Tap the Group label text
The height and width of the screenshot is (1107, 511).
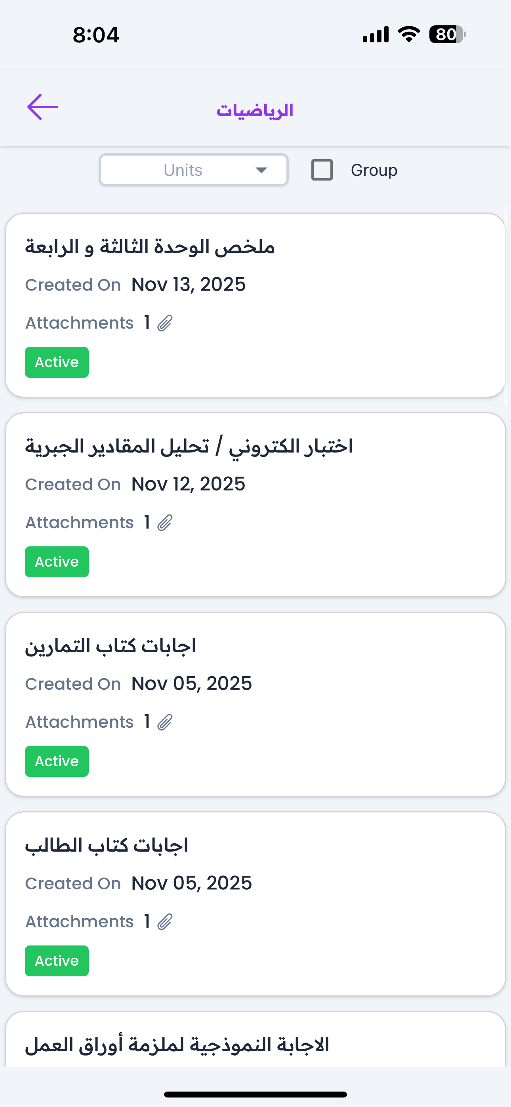[x=374, y=170]
